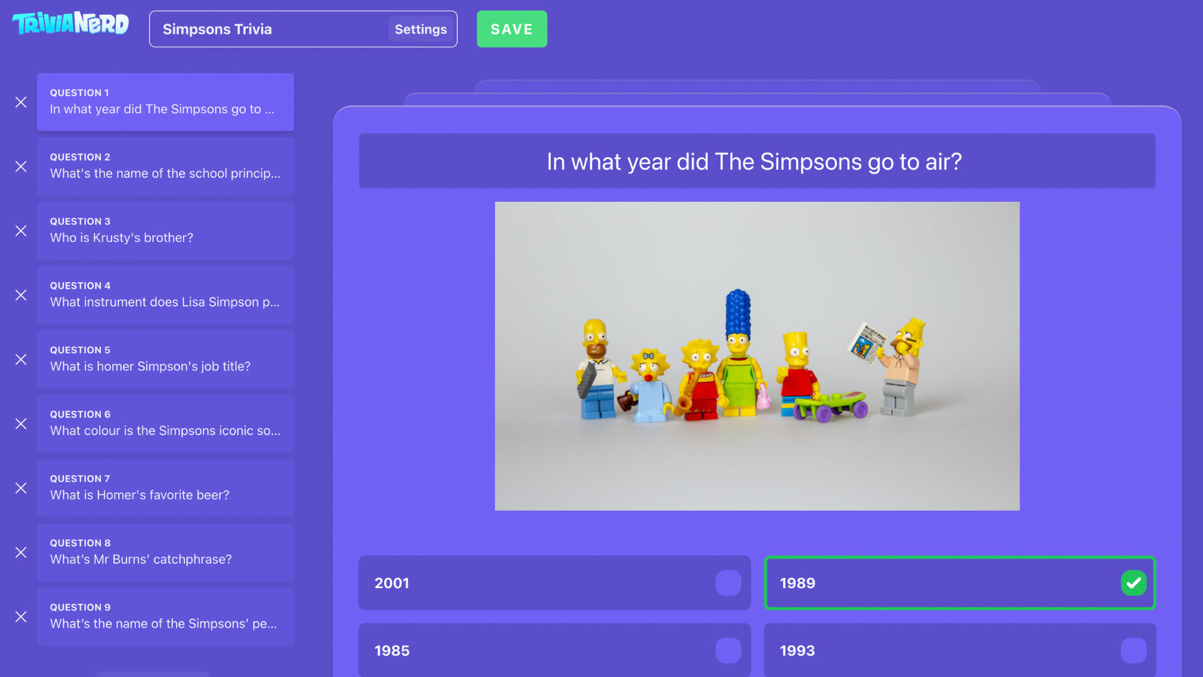Screen dimensions: 1203x677
Task: Save the Simpsons Trivia quiz
Action: pos(511,29)
